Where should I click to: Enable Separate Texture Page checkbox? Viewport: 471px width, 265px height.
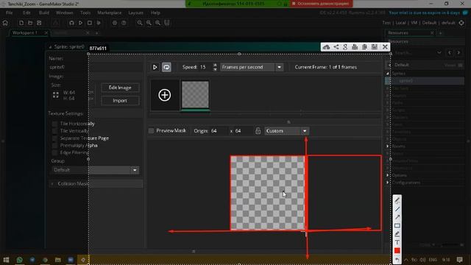(54, 138)
